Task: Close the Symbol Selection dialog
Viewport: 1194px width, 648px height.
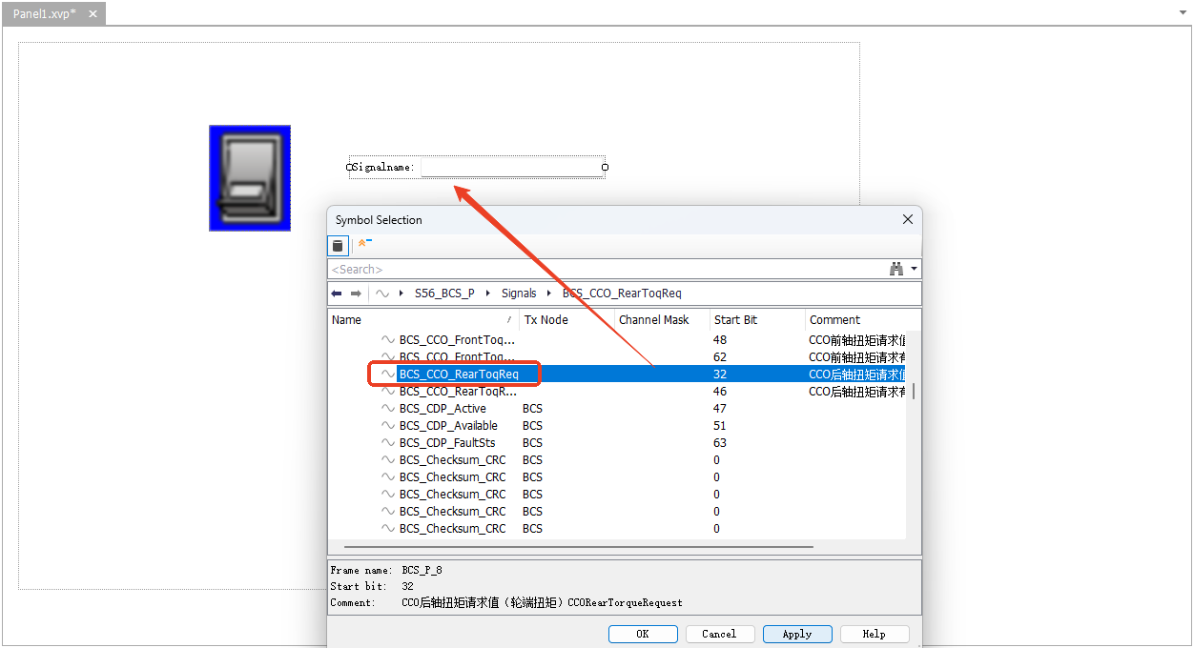Action: point(908,219)
